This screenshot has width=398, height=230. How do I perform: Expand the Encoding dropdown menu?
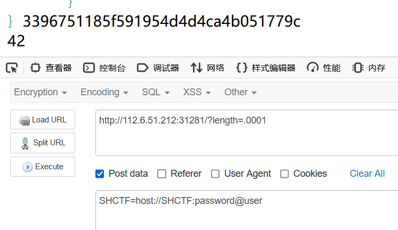pyautogui.click(x=104, y=92)
